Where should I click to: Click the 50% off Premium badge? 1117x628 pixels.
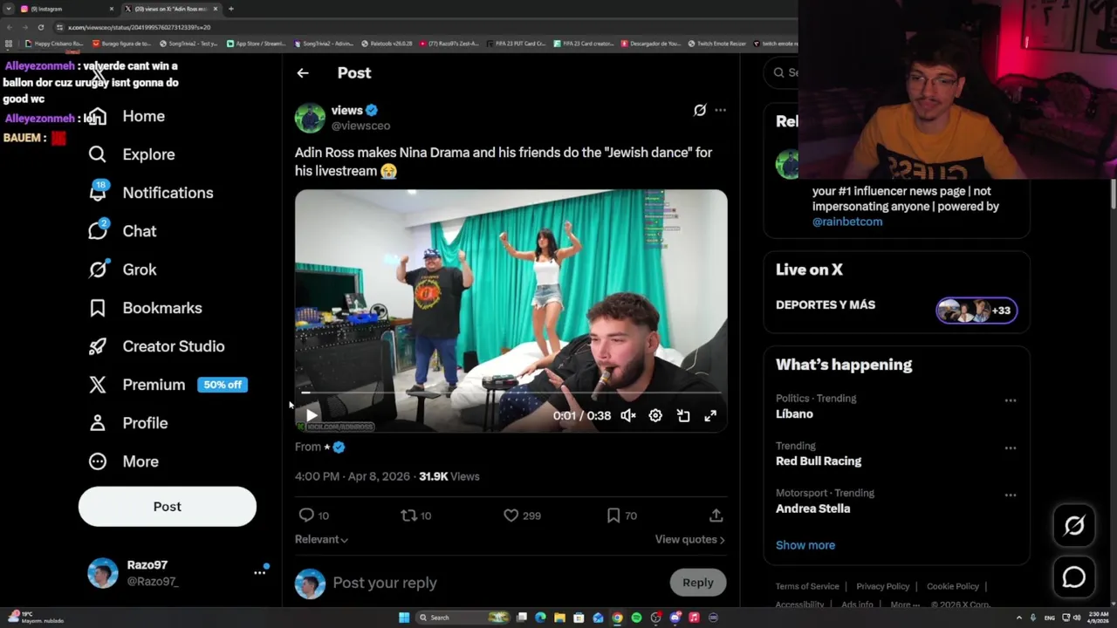coord(223,385)
